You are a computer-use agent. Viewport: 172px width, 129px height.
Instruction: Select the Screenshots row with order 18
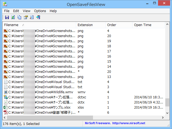(x=84, y=46)
